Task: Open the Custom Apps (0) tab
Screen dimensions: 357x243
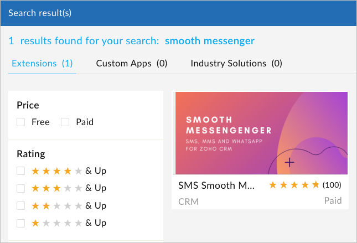Action: [132, 63]
